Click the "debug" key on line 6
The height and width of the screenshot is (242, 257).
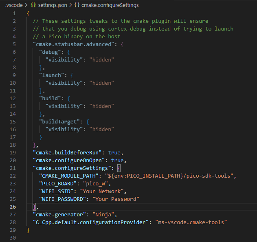point(50,52)
